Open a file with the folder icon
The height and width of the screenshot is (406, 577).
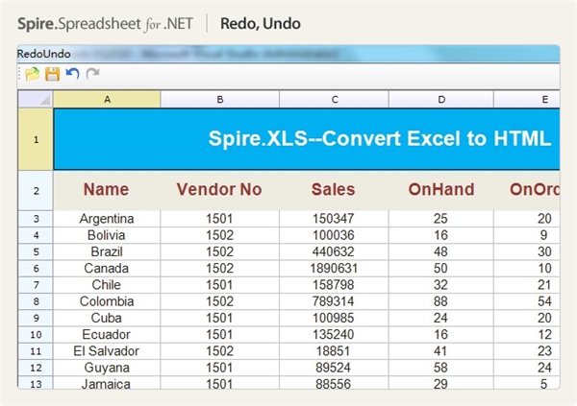click(x=32, y=74)
